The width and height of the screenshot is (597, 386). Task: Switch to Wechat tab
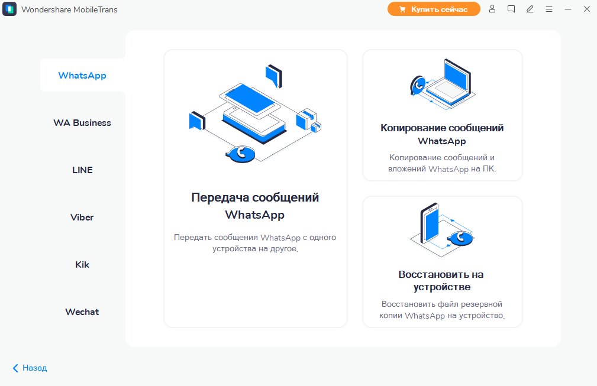(82, 312)
